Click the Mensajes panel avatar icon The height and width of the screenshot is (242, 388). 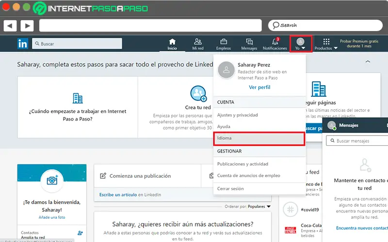click(332, 125)
